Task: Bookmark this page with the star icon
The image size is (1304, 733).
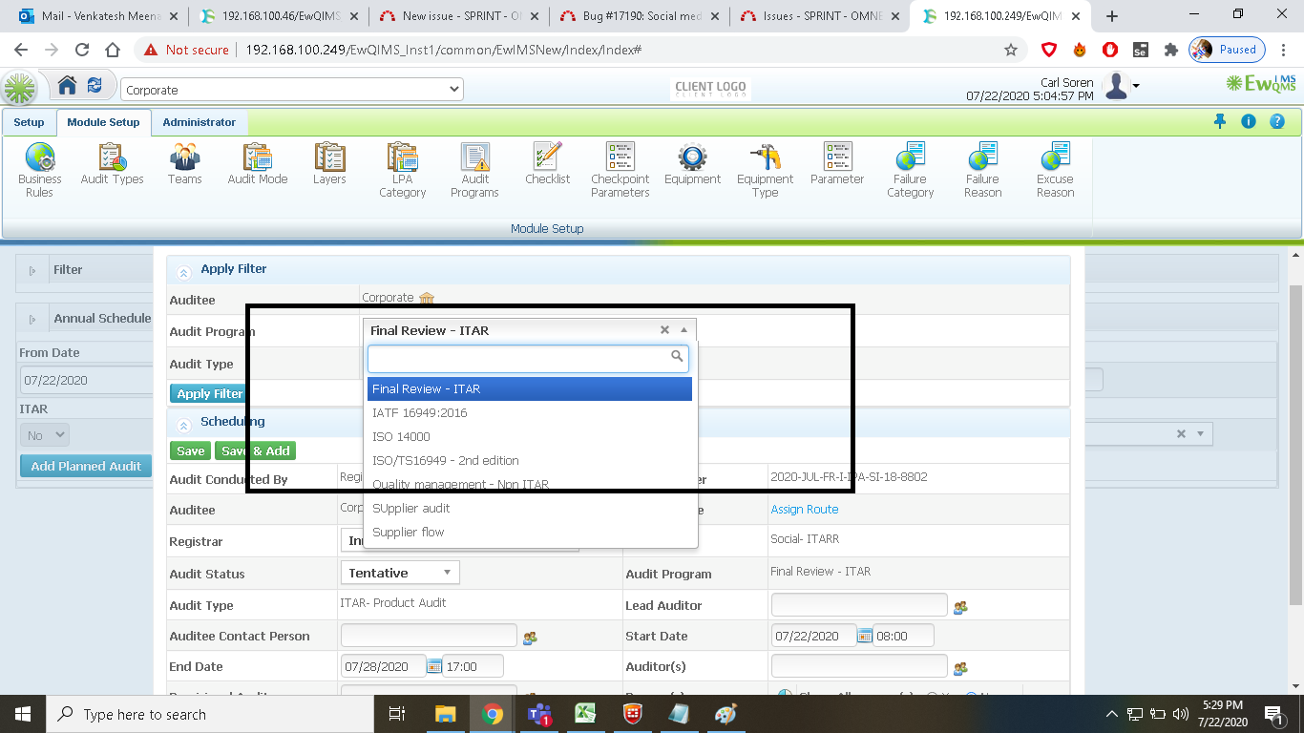Action: click(1011, 50)
